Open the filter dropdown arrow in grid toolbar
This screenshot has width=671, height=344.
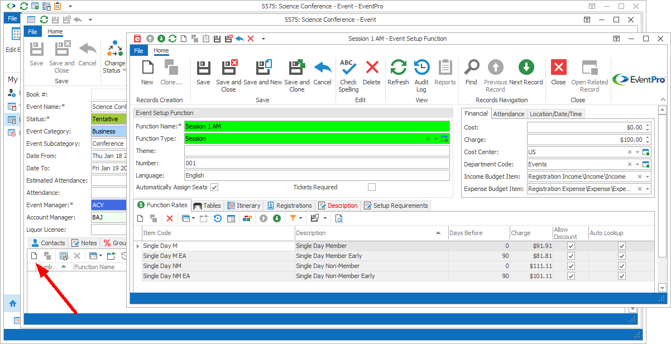coord(301,218)
